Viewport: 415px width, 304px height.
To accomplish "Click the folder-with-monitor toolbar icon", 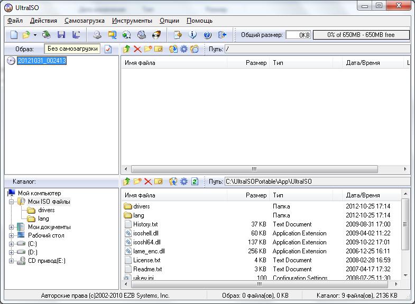I will pyautogui.click(x=112, y=35).
